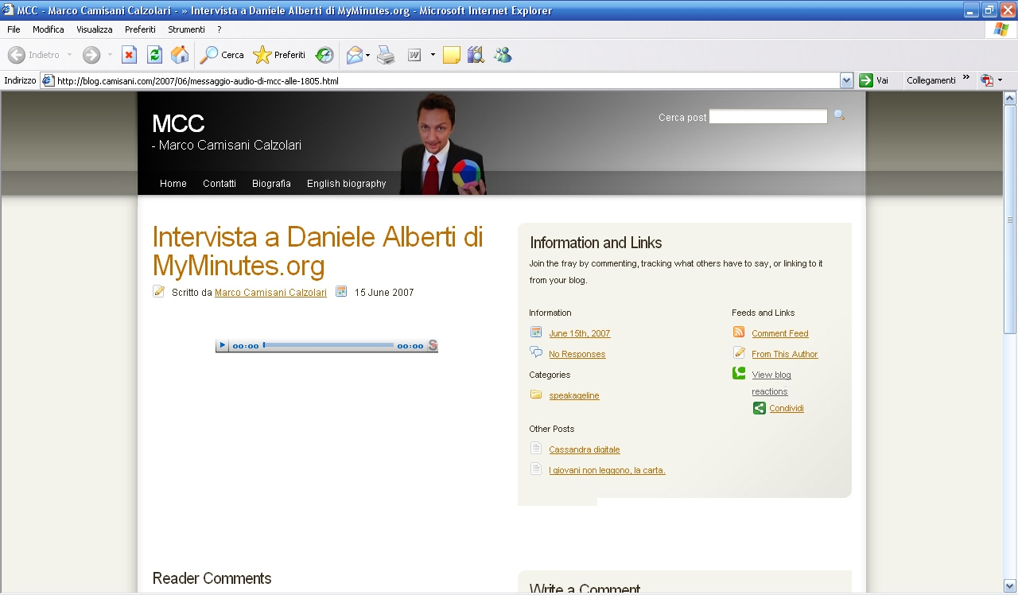
Task: Click the RSS icon beside Comment Feed
Action: pos(739,332)
